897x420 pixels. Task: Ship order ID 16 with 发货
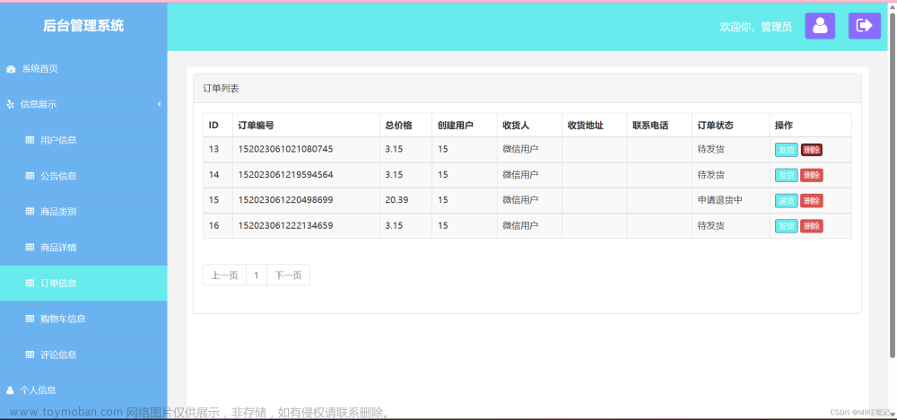[786, 226]
